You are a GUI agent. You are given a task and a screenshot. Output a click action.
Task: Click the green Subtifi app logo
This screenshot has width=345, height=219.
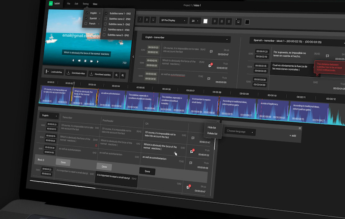pyautogui.click(x=51, y=3)
